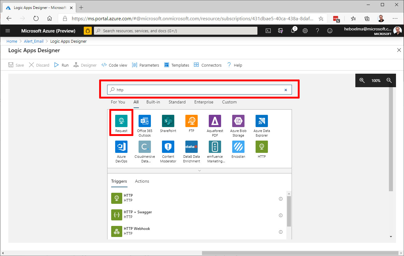Choose the Office 365 Outlook connector
Screen dimensions: 404x256
click(x=145, y=121)
